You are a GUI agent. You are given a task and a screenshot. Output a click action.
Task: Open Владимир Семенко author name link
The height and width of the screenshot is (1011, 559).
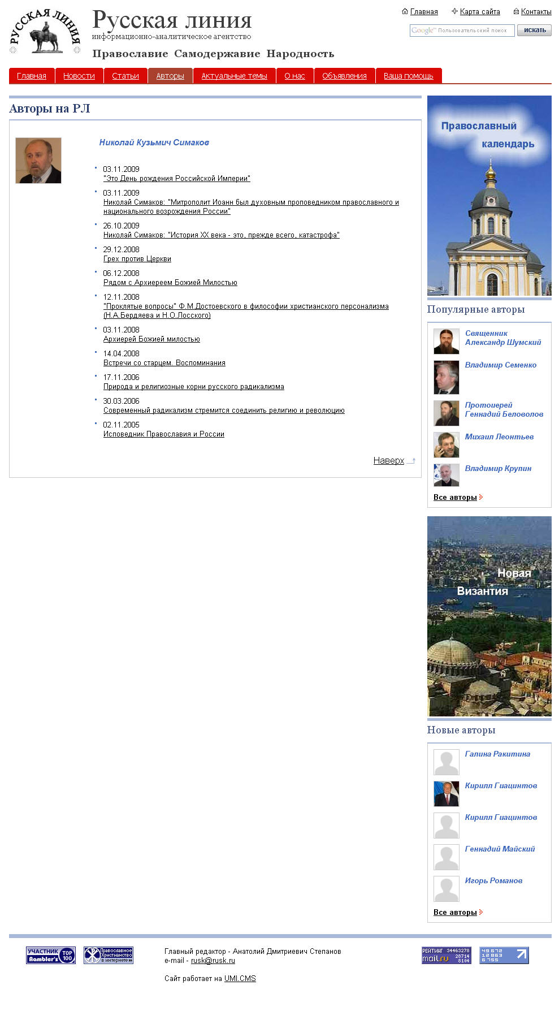coord(501,365)
